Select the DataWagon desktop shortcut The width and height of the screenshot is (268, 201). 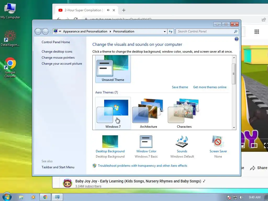coord(10,38)
